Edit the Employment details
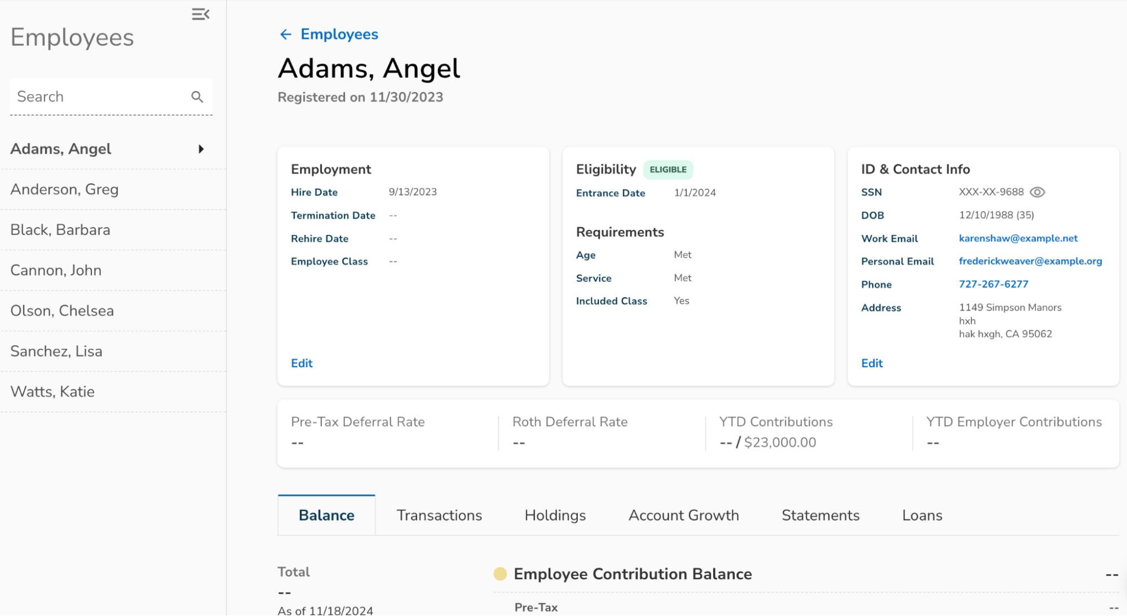1127x616 pixels. [x=302, y=364]
